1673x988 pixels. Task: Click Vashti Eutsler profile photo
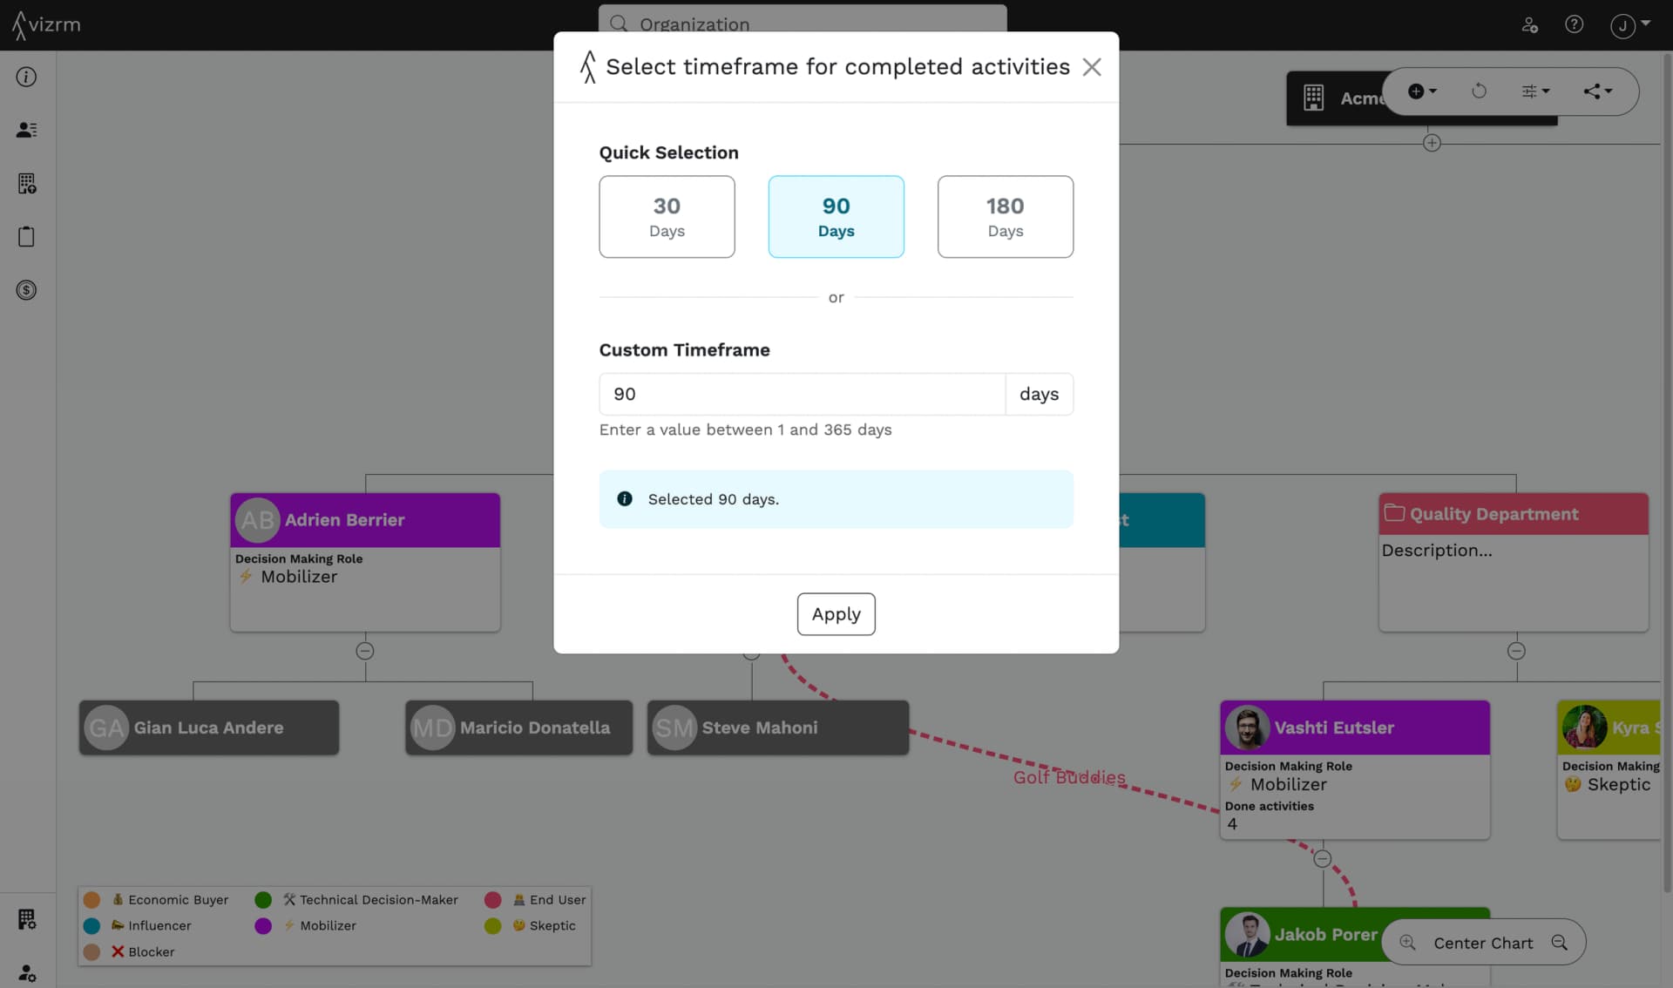point(1247,727)
